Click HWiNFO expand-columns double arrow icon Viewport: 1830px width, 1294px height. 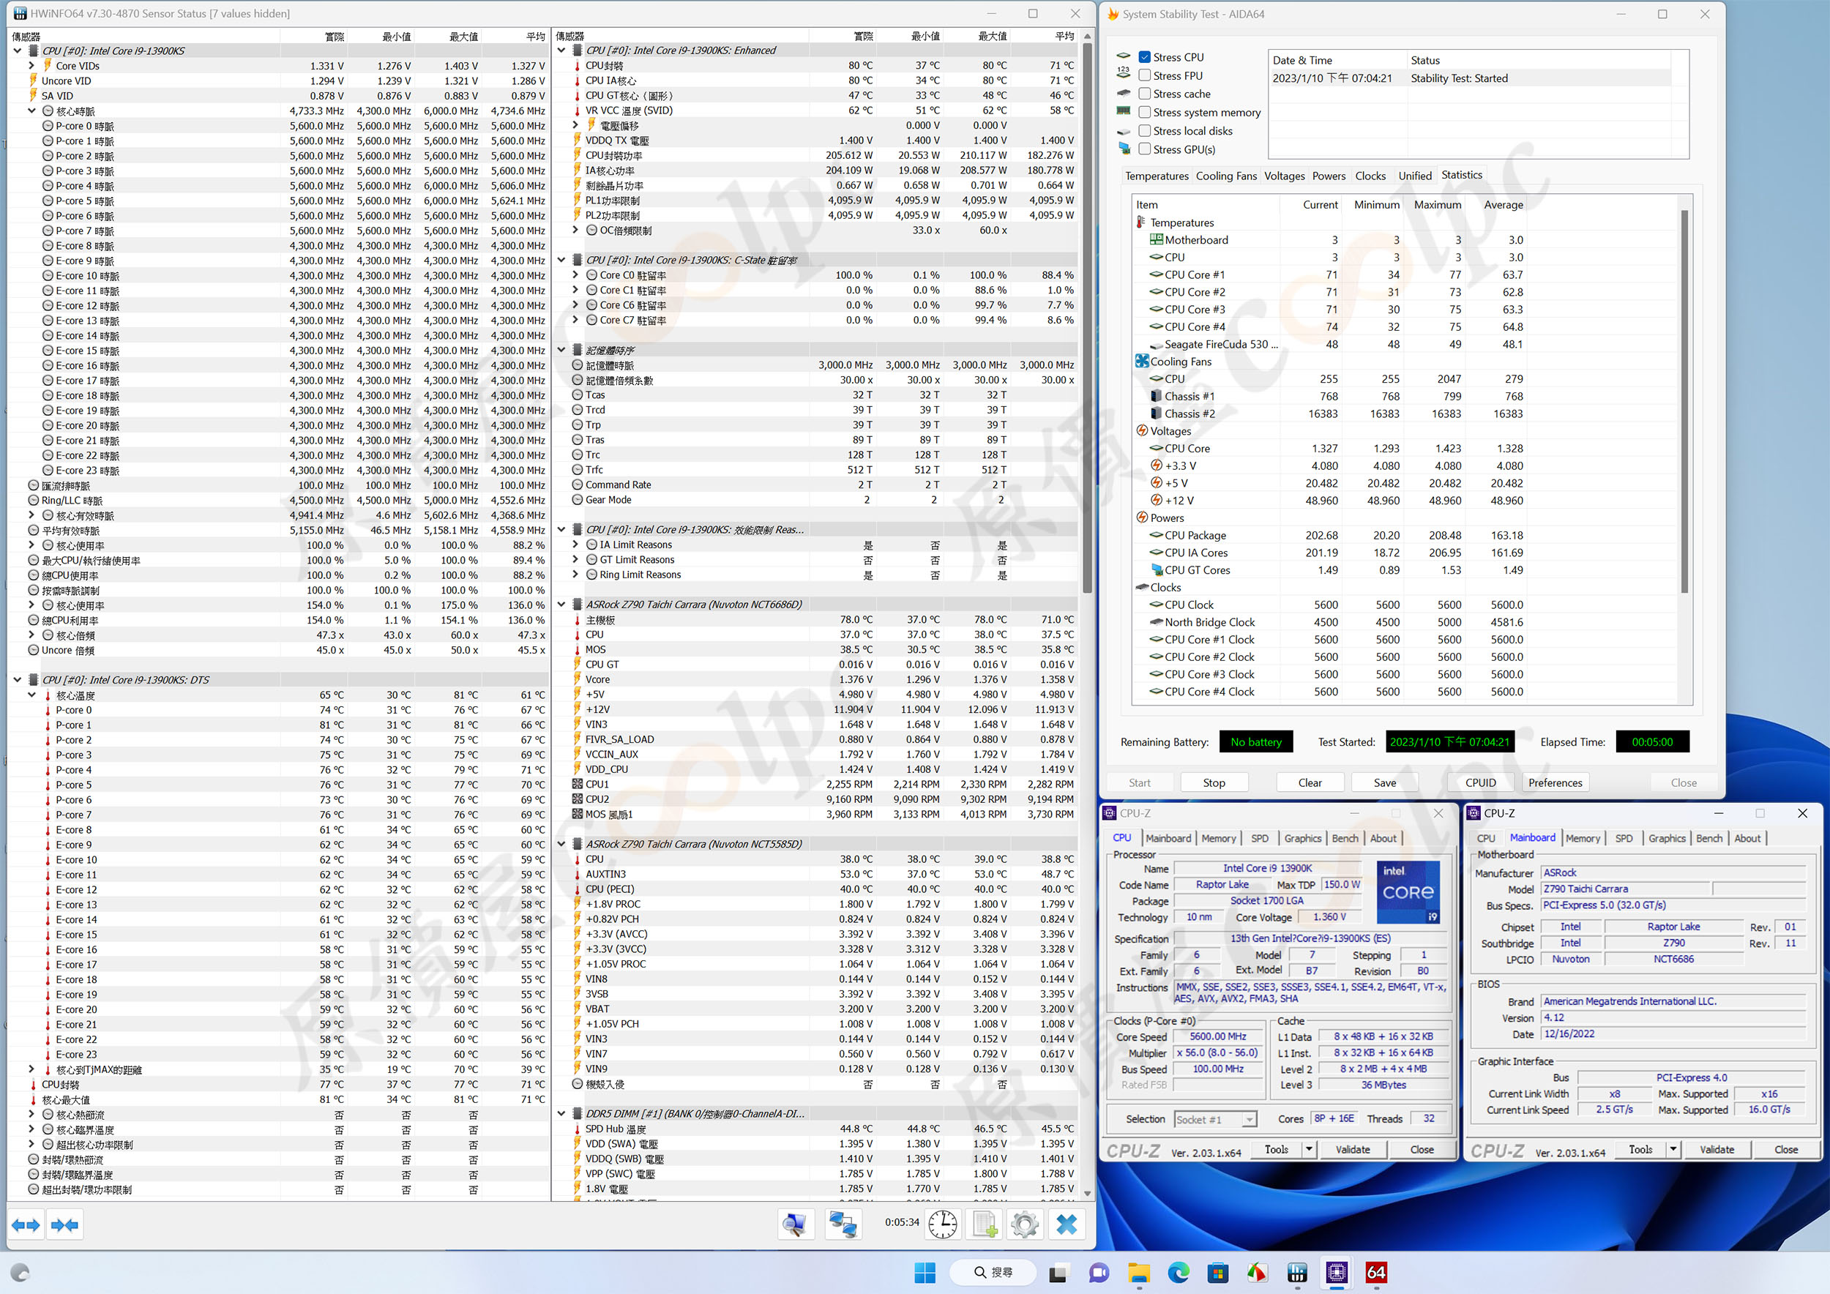point(26,1224)
